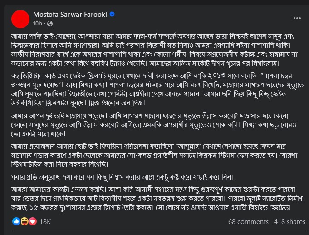The image size is (309, 235).
Task: Open the 68 comments link
Action: (x=248, y=221)
